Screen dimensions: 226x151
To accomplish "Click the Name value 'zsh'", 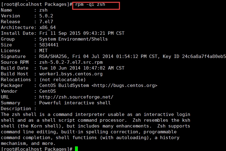I will click(43, 10).
